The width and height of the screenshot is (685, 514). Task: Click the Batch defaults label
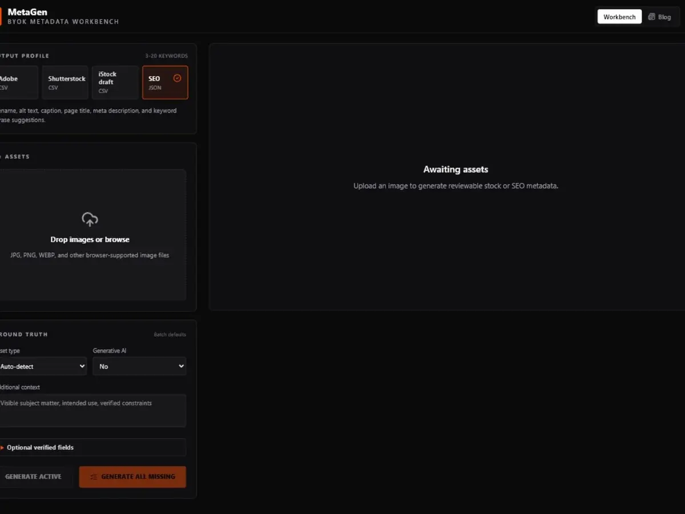coord(170,335)
